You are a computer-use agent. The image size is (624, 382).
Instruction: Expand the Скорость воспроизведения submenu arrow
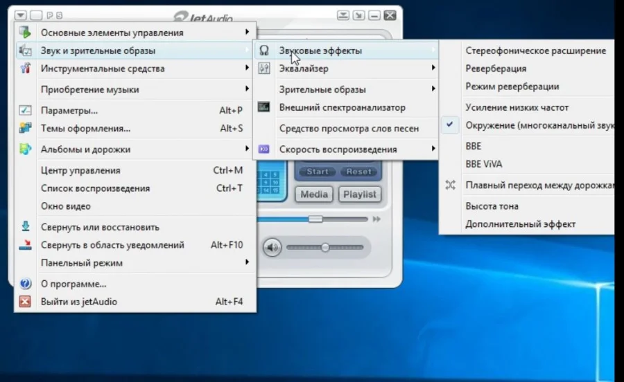pyautogui.click(x=433, y=149)
